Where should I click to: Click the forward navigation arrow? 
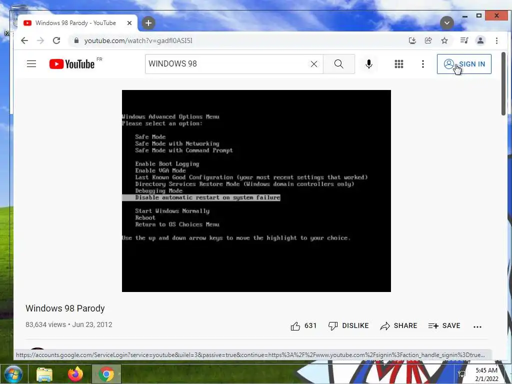click(x=40, y=40)
